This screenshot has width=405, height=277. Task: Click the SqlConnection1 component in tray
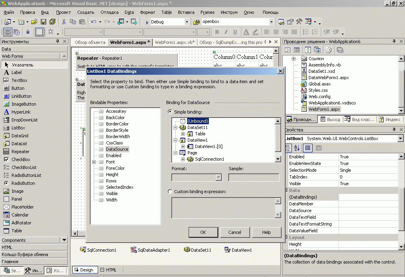[x=98, y=250]
